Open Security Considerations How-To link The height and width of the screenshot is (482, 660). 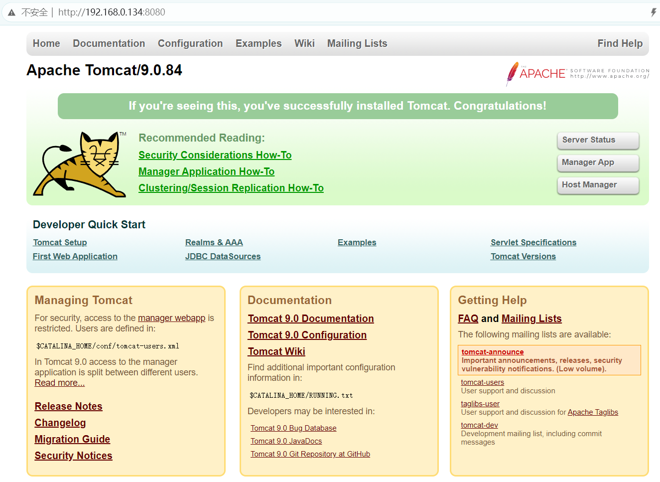[x=215, y=155]
